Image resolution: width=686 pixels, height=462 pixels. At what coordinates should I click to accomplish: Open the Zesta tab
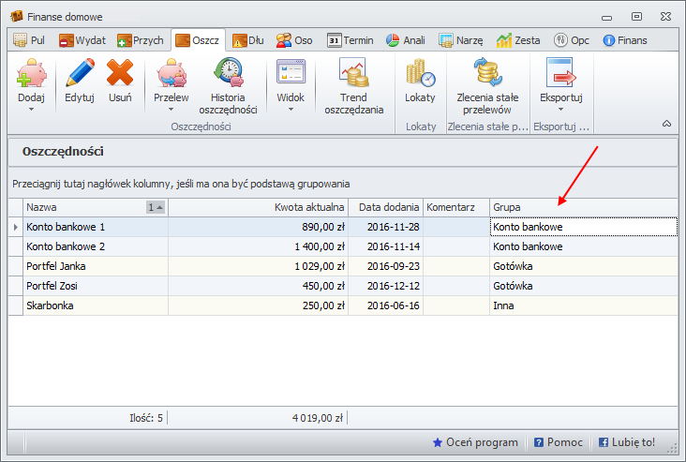click(x=518, y=40)
